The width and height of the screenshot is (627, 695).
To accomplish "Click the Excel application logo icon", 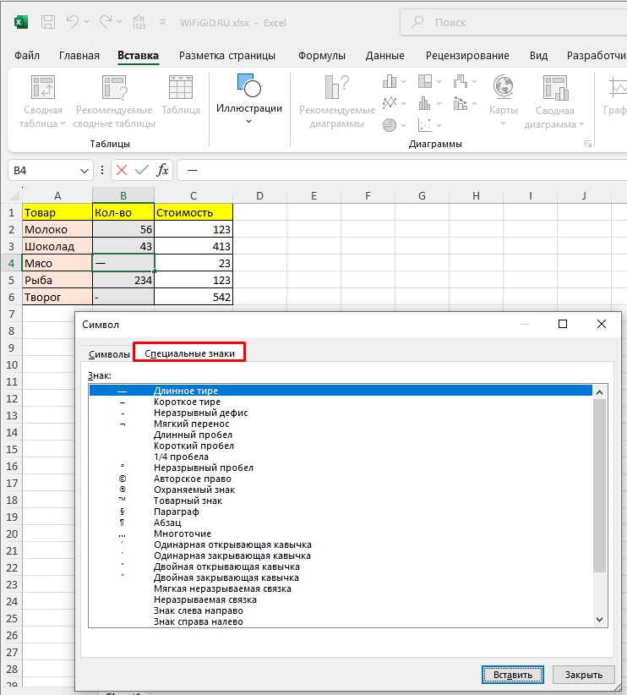I will click(x=21, y=22).
